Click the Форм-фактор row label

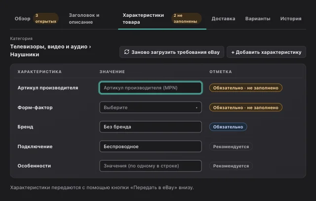pyautogui.click(x=35, y=108)
